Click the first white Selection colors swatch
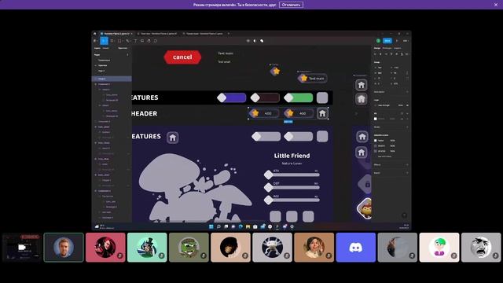 [x=376, y=141]
